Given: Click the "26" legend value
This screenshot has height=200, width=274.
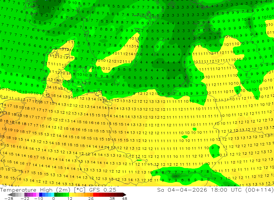Looking at the screenshot, I should coord(91,198).
